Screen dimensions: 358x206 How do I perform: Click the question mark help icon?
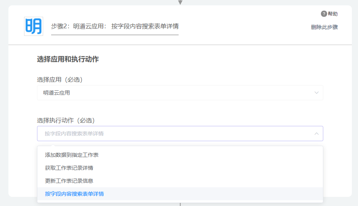click(x=324, y=14)
